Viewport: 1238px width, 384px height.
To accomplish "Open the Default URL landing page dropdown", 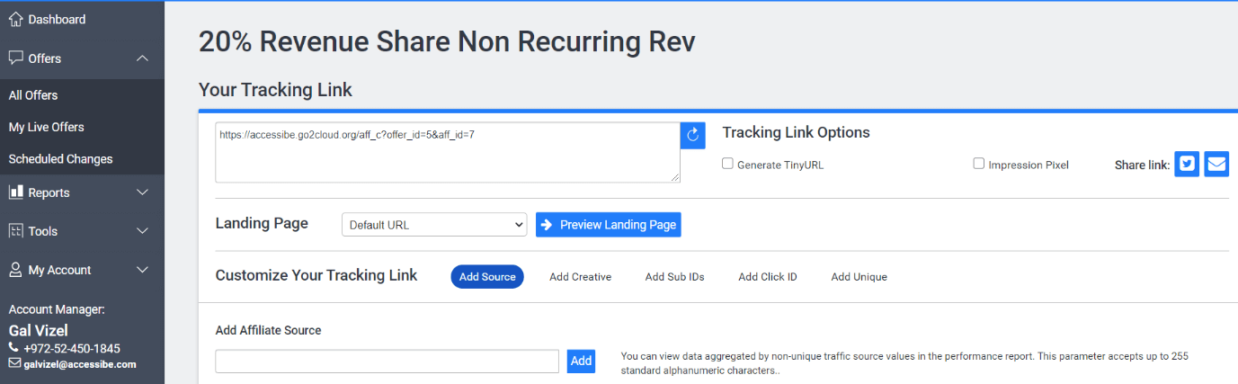I will (434, 225).
